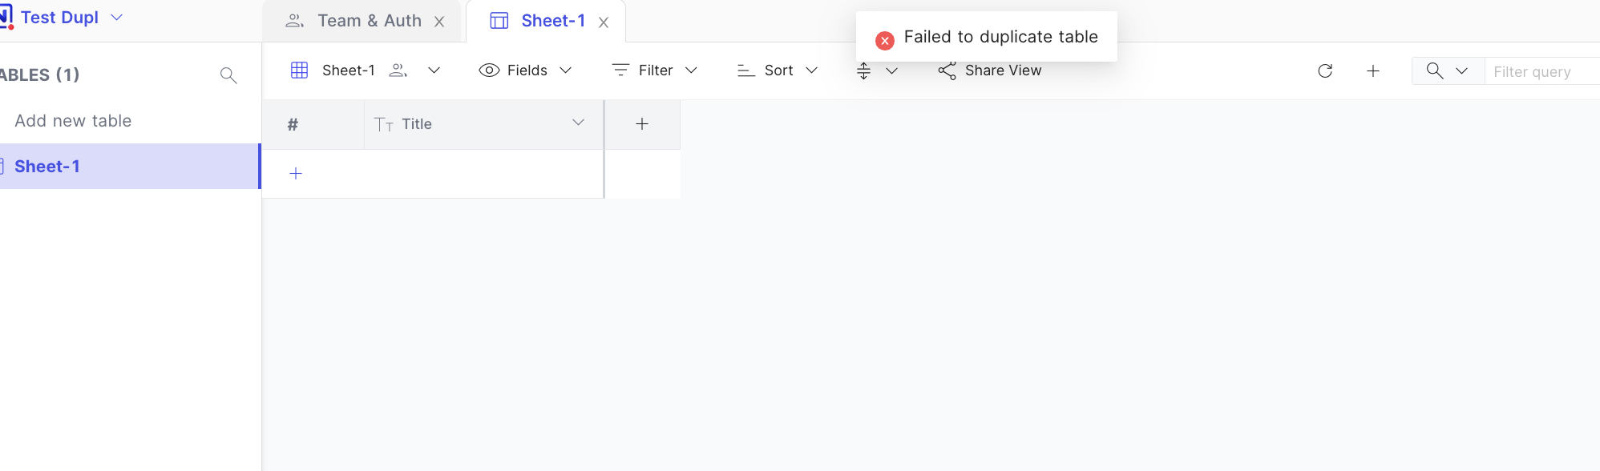
Task: Select Sheet-1 in the tables sidebar
Action: (46, 166)
